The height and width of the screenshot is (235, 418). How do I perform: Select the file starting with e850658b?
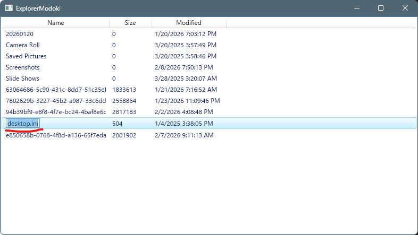coord(55,135)
